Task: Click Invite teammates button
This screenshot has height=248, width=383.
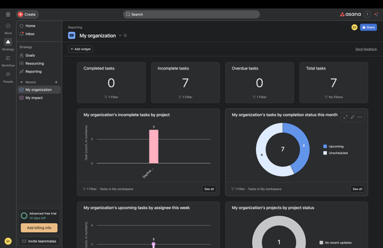Action: (39, 241)
